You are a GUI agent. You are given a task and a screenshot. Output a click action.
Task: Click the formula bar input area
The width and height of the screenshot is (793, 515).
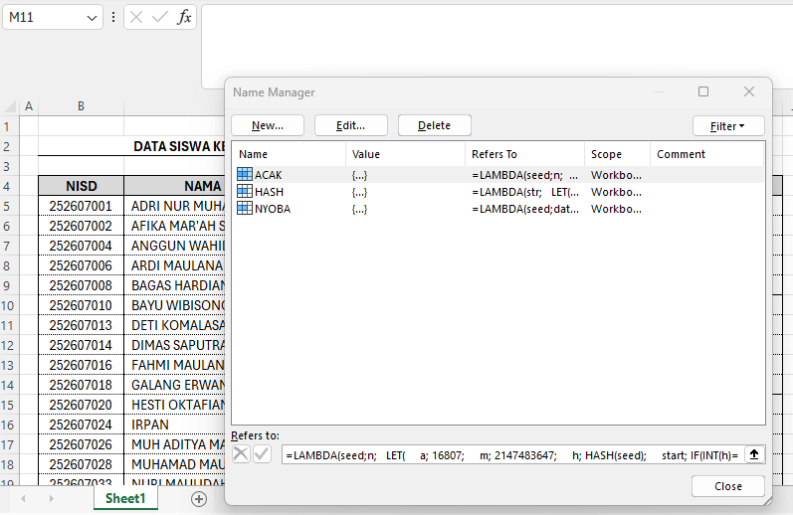(x=497, y=46)
